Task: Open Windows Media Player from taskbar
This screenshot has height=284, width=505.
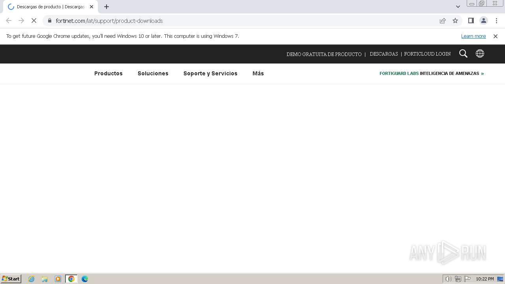Action: click(58, 279)
